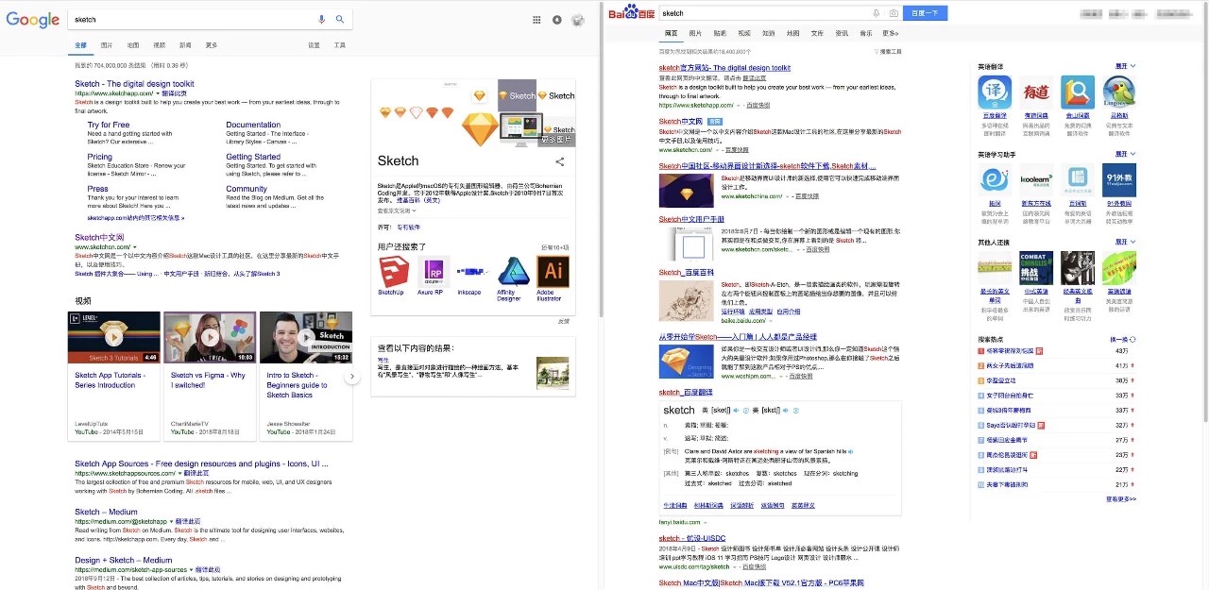Start Google voice search with the microphone
The image size is (1209, 590).
[x=322, y=19]
